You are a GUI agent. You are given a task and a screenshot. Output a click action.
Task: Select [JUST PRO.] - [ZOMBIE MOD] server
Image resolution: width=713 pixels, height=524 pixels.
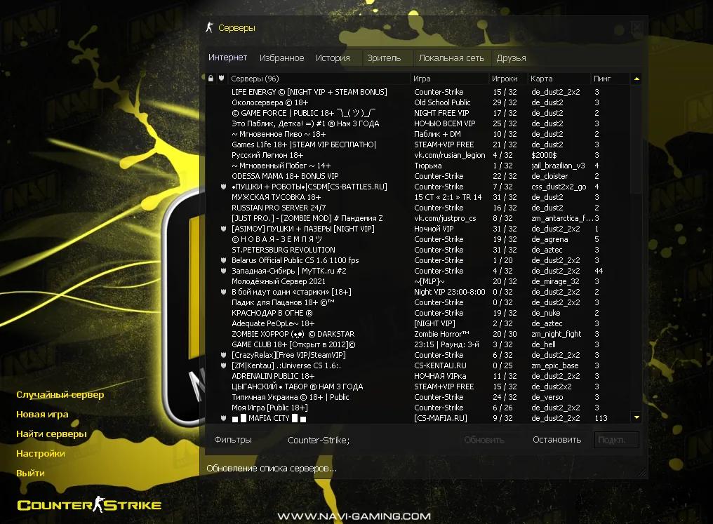click(x=418, y=218)
